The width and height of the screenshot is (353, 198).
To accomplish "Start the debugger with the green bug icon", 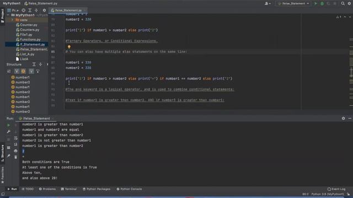I will 322,3.
